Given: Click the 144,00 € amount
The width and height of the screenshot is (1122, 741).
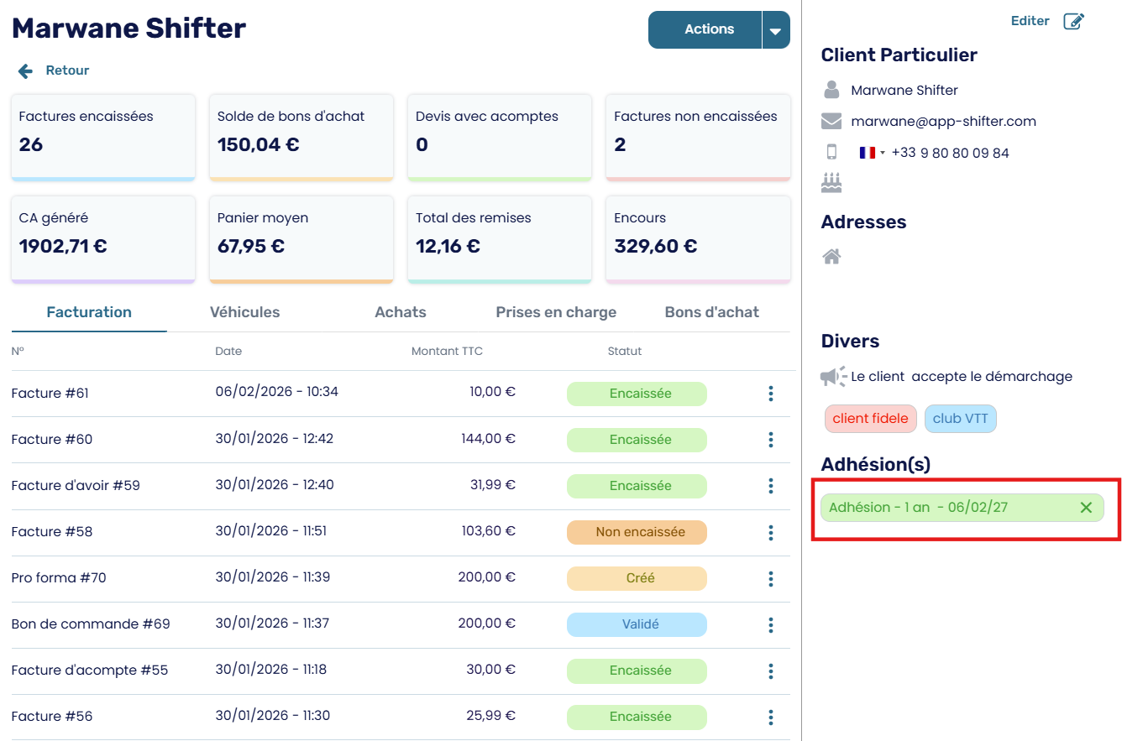Looking at the screenshot, I should (x=488, y=439).
